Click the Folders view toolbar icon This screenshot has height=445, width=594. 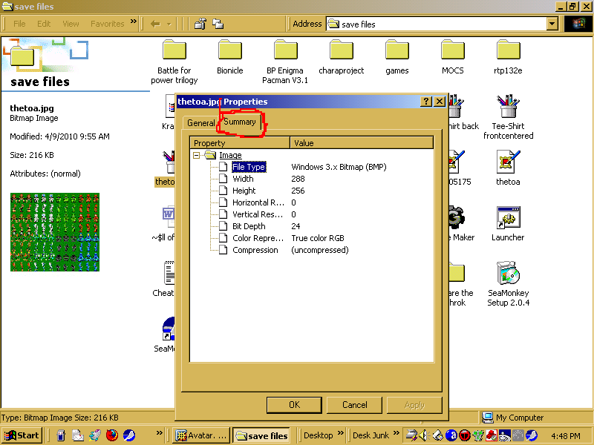pyautogui.click(x=218, y=24)
